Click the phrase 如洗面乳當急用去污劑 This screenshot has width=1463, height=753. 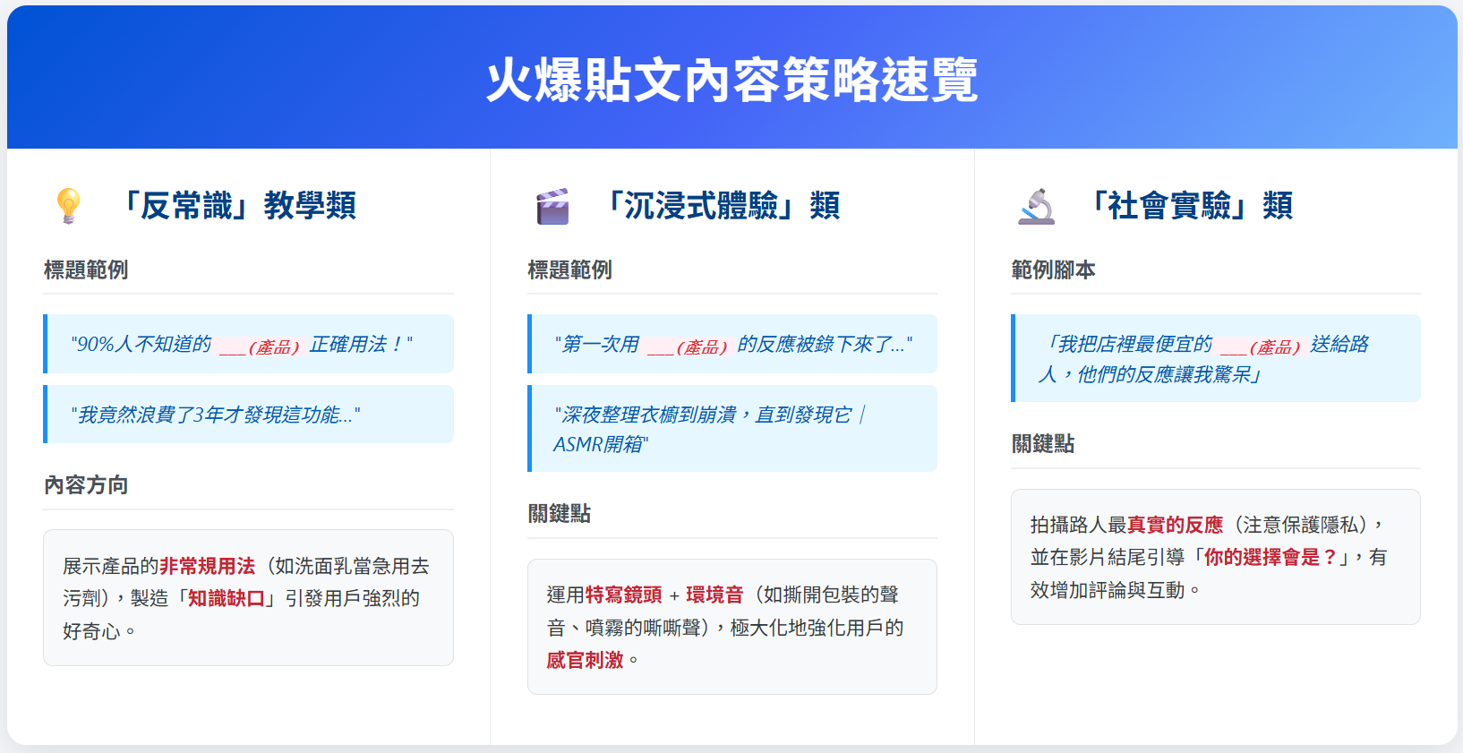click(x=246, y=582)
